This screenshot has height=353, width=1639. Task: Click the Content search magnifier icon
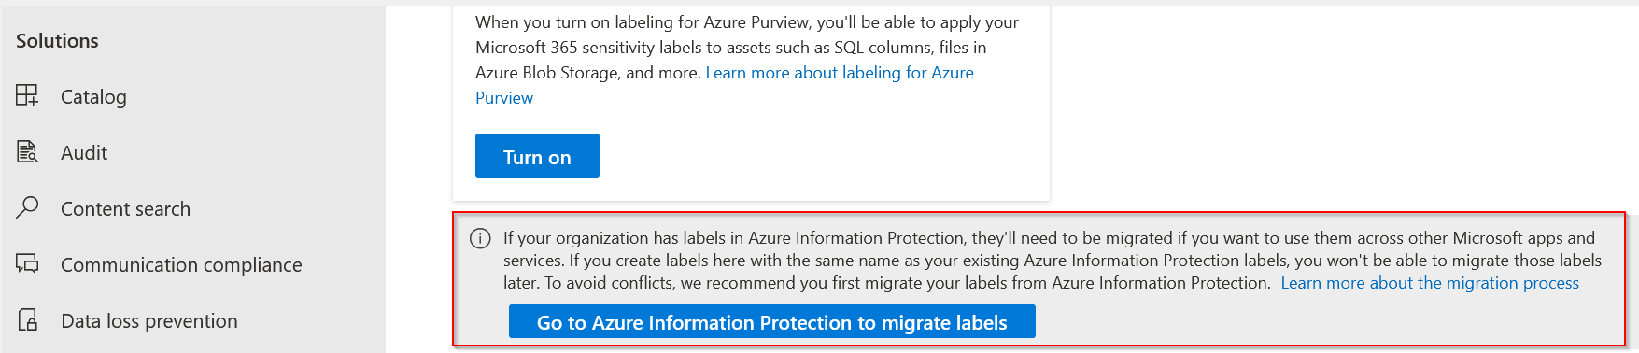pos(27,207)
